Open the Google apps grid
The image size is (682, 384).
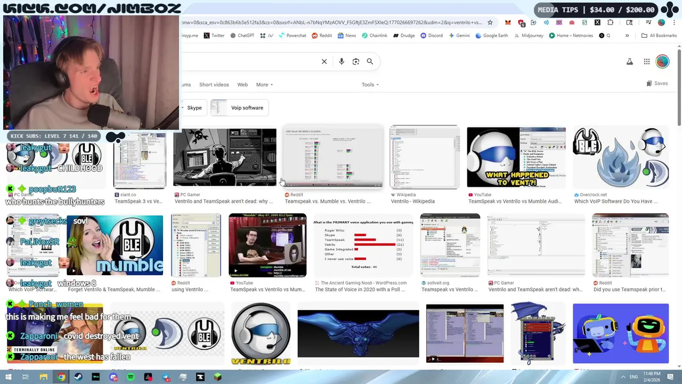pyautogui.click(x=647, y=62)
